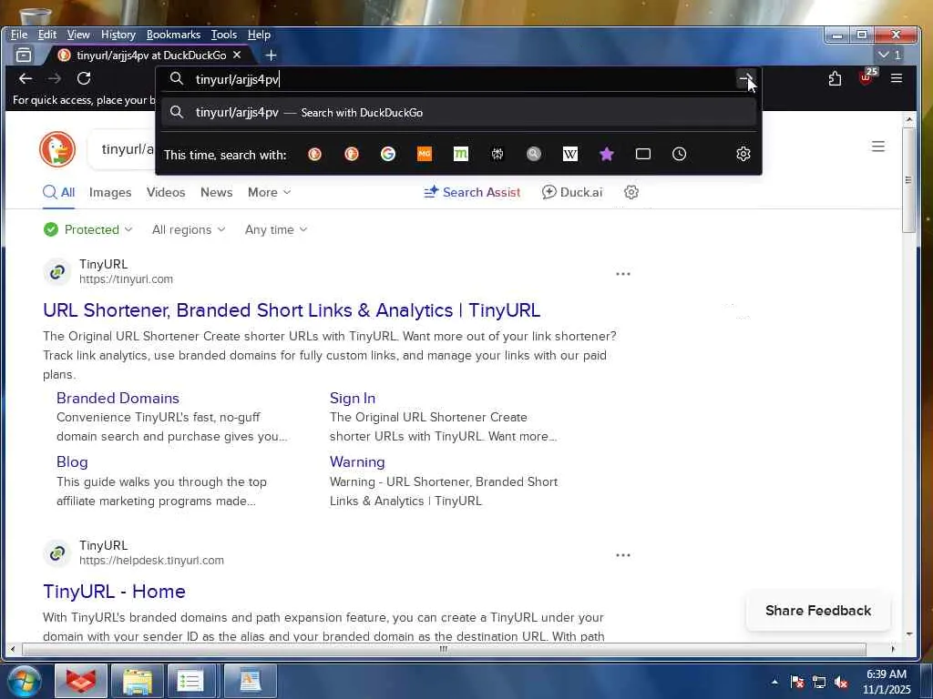Search with the green m engine icon
The width and height of the screenshot is (933, 699).
pos(460,155)
